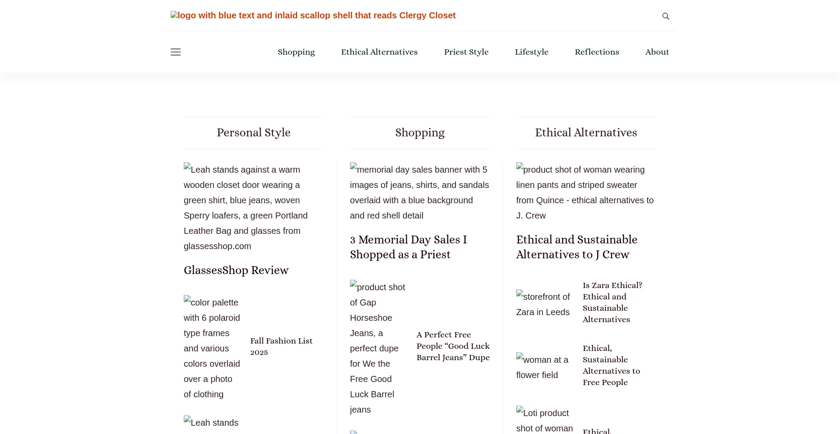Viewport: 840px width, 434px height.
Task: Click the color palette thumbnail image
Action: [212, 348]
